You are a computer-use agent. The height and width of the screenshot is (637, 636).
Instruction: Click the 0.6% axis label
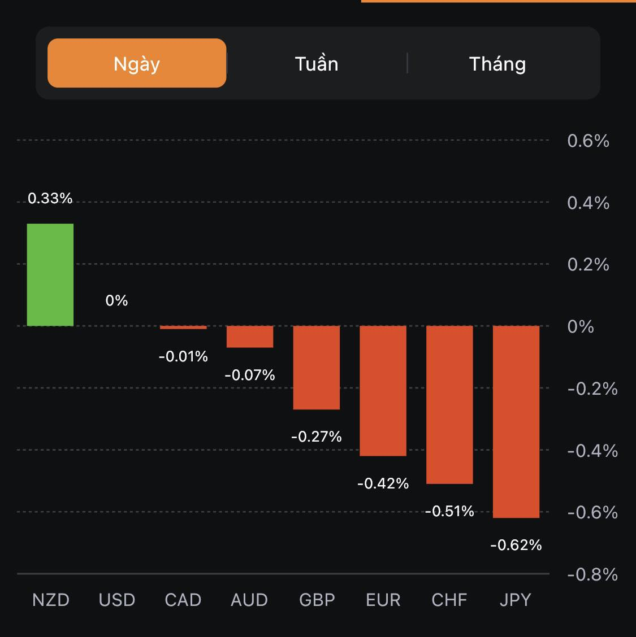(588, 141)
